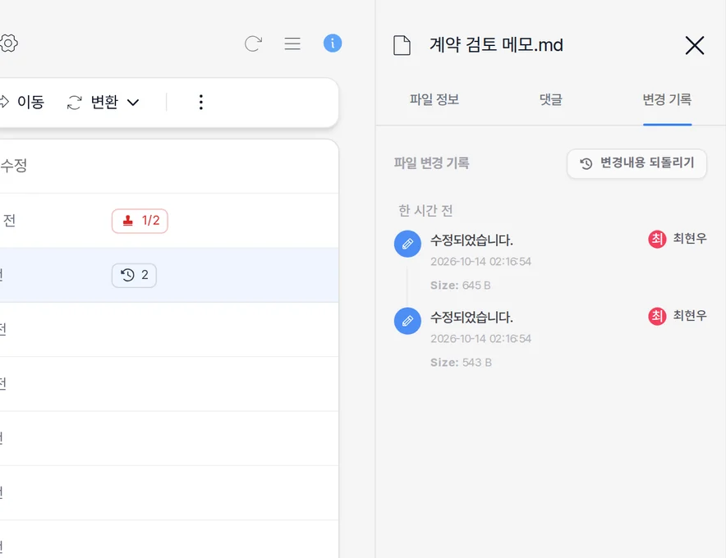The height and width of the screenshot is (558, 726).
Task: Click the red stamp 1/2 approval badge
Action: (x=140, y=221)
